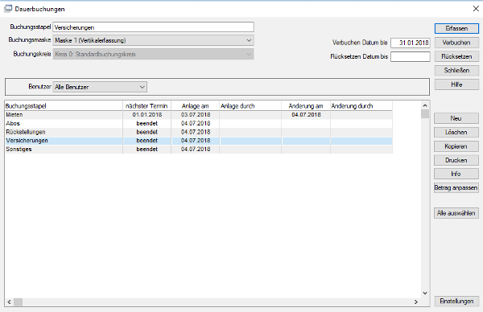The width and height of the screenshot is (483, 312).
Task: Sort by Buchungsstapel column header
Action: (64, 106)
